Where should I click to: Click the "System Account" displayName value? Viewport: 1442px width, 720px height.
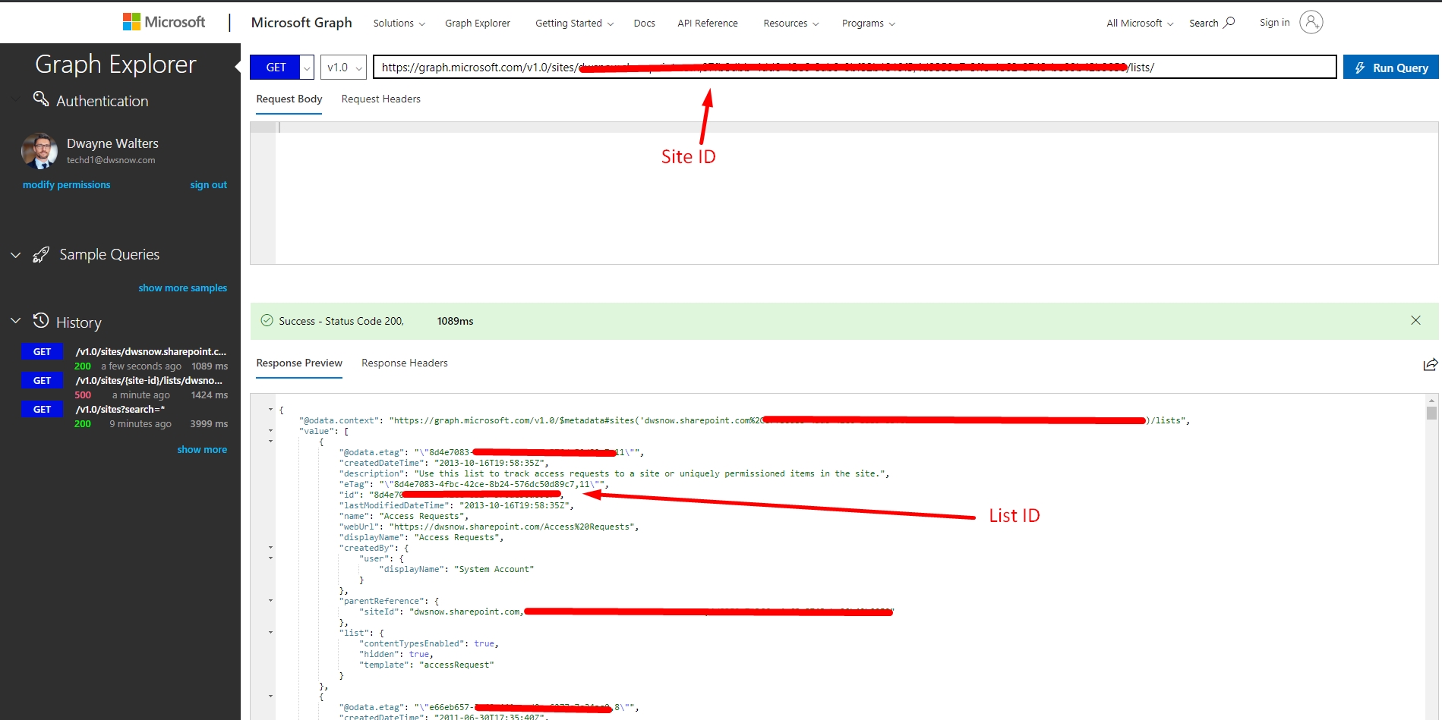click(x=494, y=569)
